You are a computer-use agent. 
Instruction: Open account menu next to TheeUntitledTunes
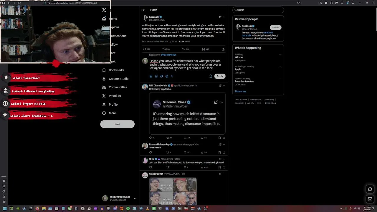point(135,198)
